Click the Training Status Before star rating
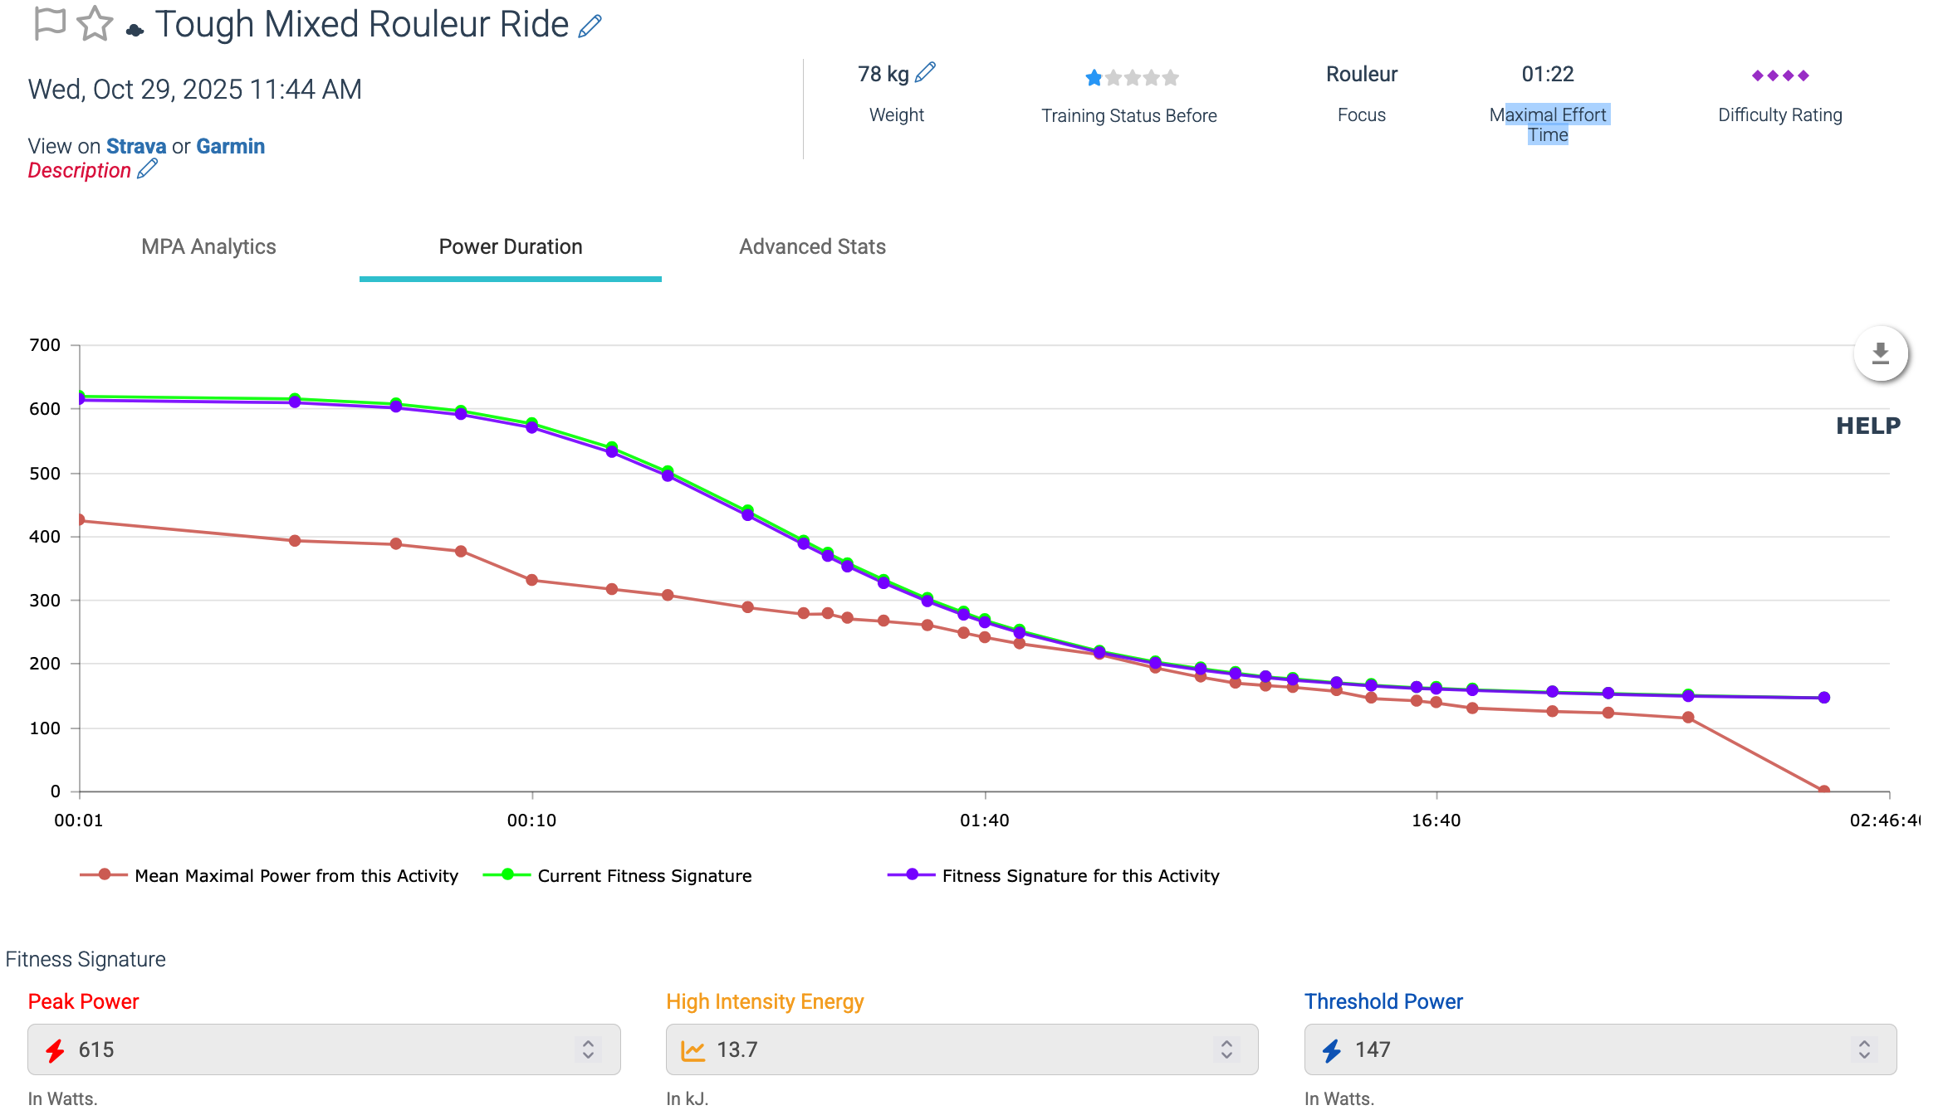Image resolution: width=1943 pixels, height=1115 pixels. tap(1131, 78)
